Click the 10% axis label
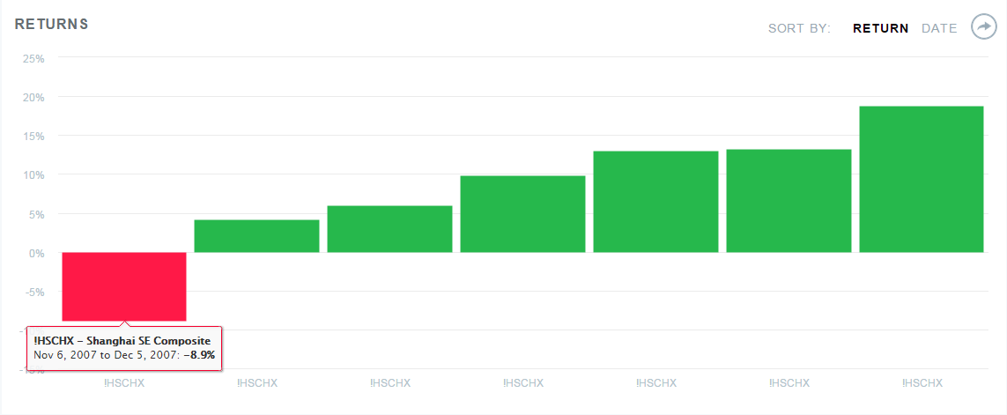 32,175
